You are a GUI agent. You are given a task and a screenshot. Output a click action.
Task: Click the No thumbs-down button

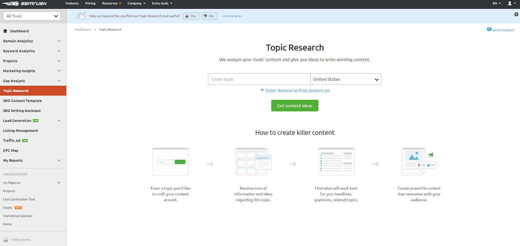click(x=209, y=16)
